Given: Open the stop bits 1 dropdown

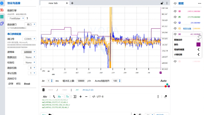Looking at the screenshot, I should pos(32,73).
